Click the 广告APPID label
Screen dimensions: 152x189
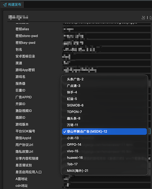point(23,97)
